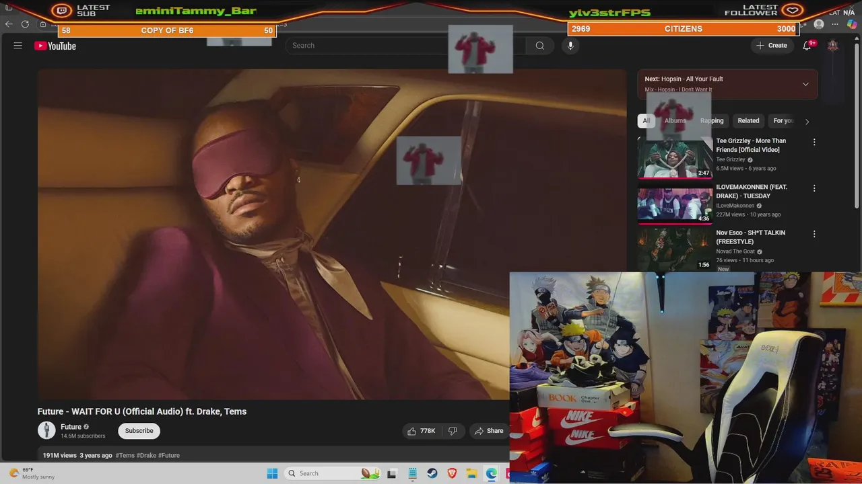This screenshot has width=862, height=484.
Task: Open the weather widget showing 69°F
Action: tap(32, 473)
